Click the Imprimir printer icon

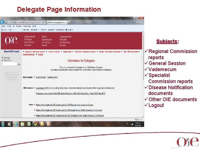pos(32,30)
